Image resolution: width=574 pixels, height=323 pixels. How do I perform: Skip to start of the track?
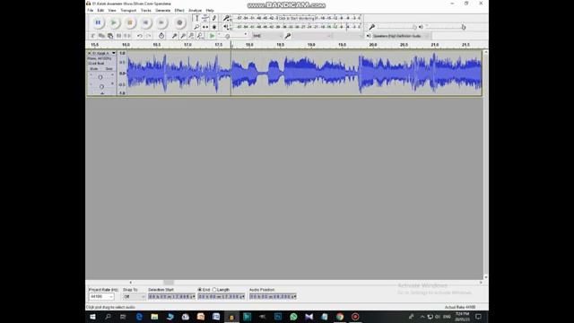[x=145, y=22]
